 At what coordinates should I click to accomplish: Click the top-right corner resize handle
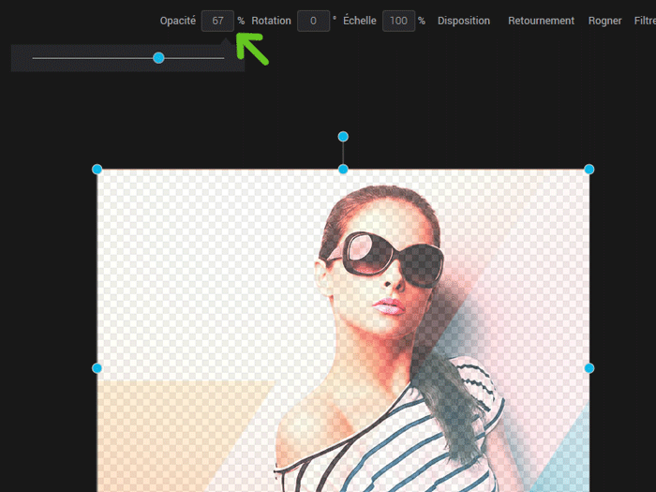[x=589, y=170]
